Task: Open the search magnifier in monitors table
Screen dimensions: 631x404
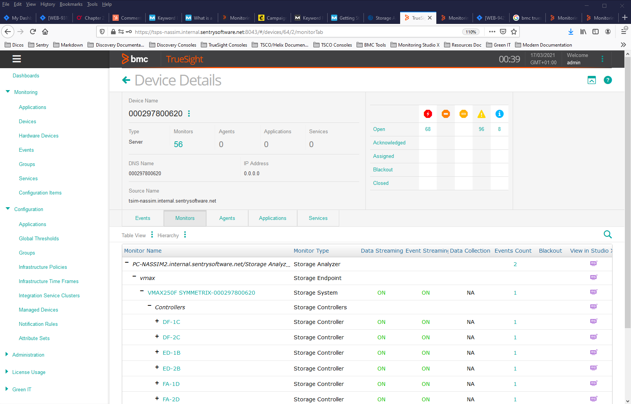Action: coord(608,234)
